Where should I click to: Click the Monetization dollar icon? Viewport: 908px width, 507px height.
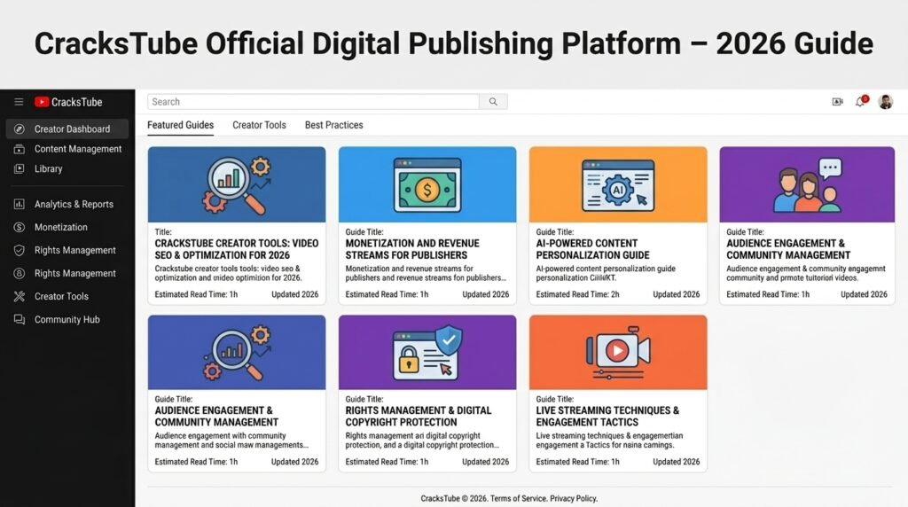pos(20,228)
